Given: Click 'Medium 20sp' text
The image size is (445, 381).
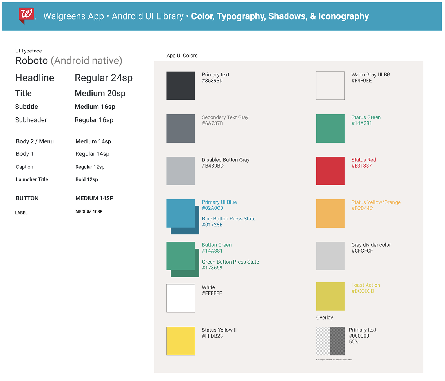Looking at the screenshot, I should tap(100, 93).
